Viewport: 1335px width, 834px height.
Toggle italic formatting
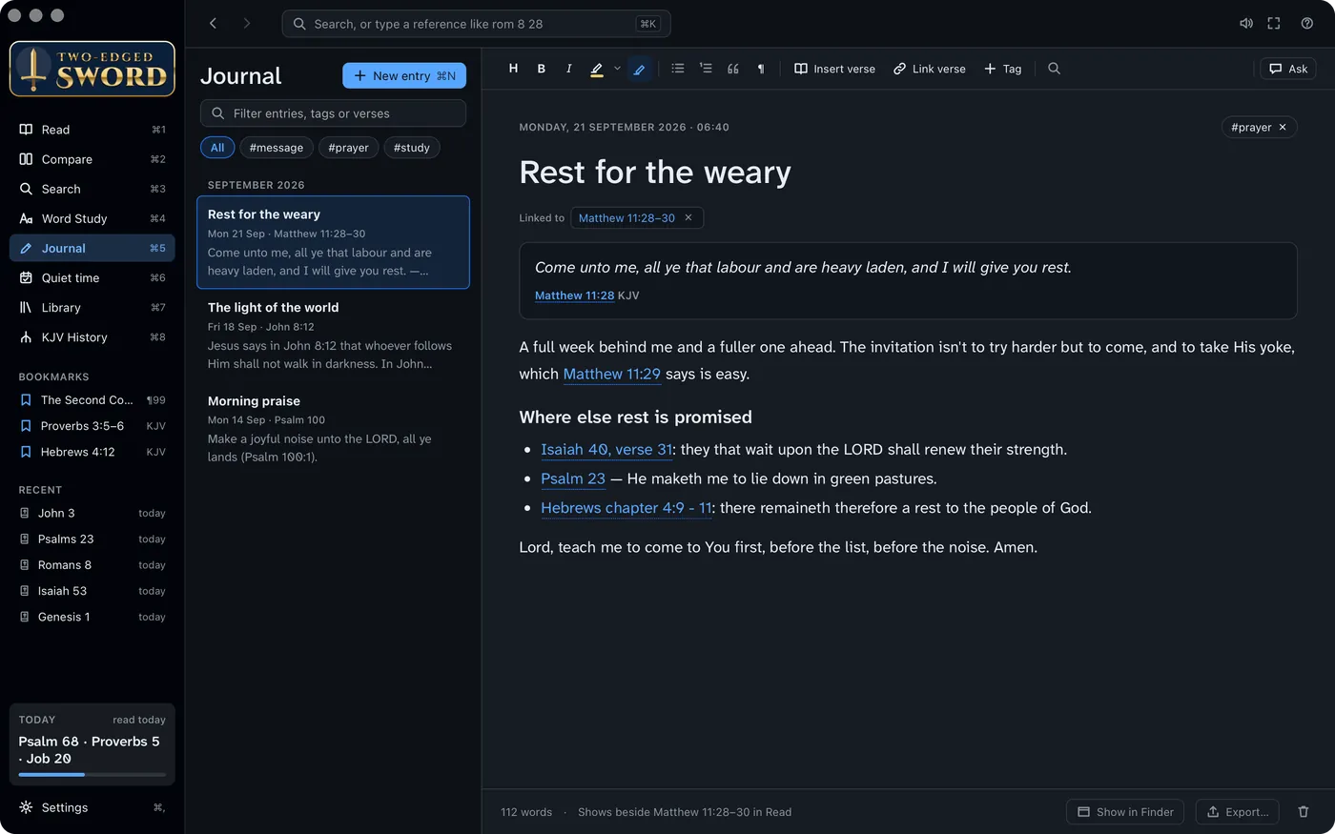click(569, 69)
